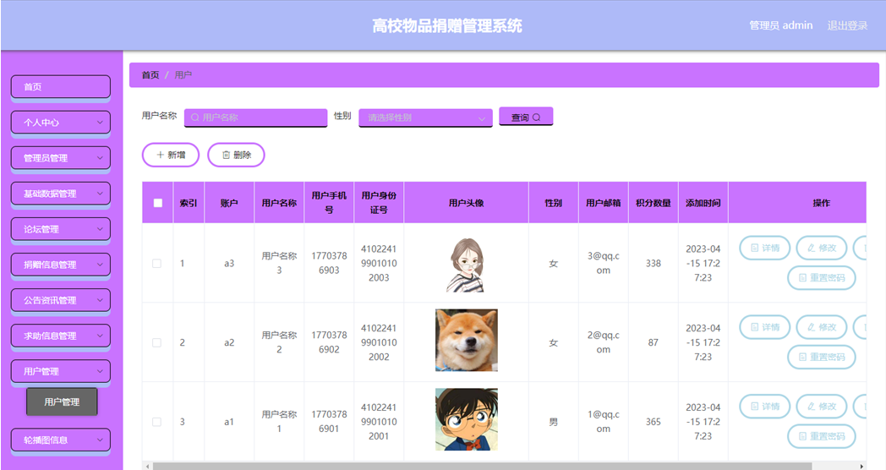This screenshot has width=886, height=470.
Task: Click the magnifier icon in the 查询 button
Action: (536, 117)
